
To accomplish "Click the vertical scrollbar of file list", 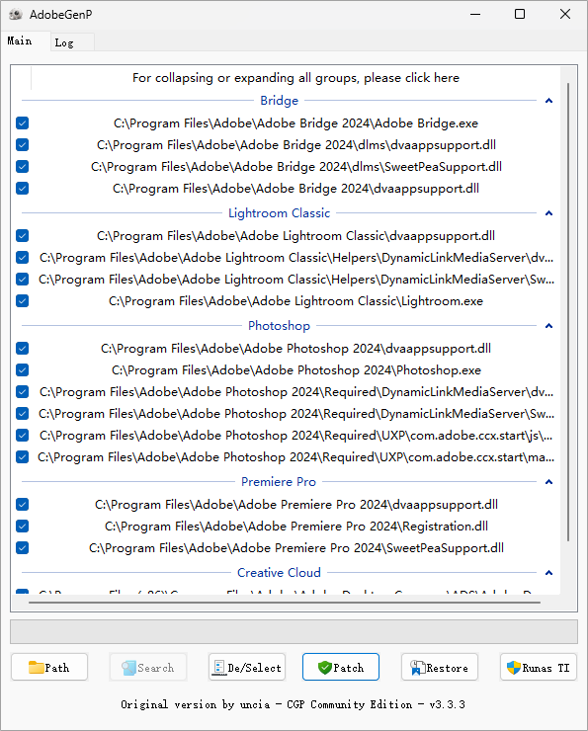I will point(568,312).
